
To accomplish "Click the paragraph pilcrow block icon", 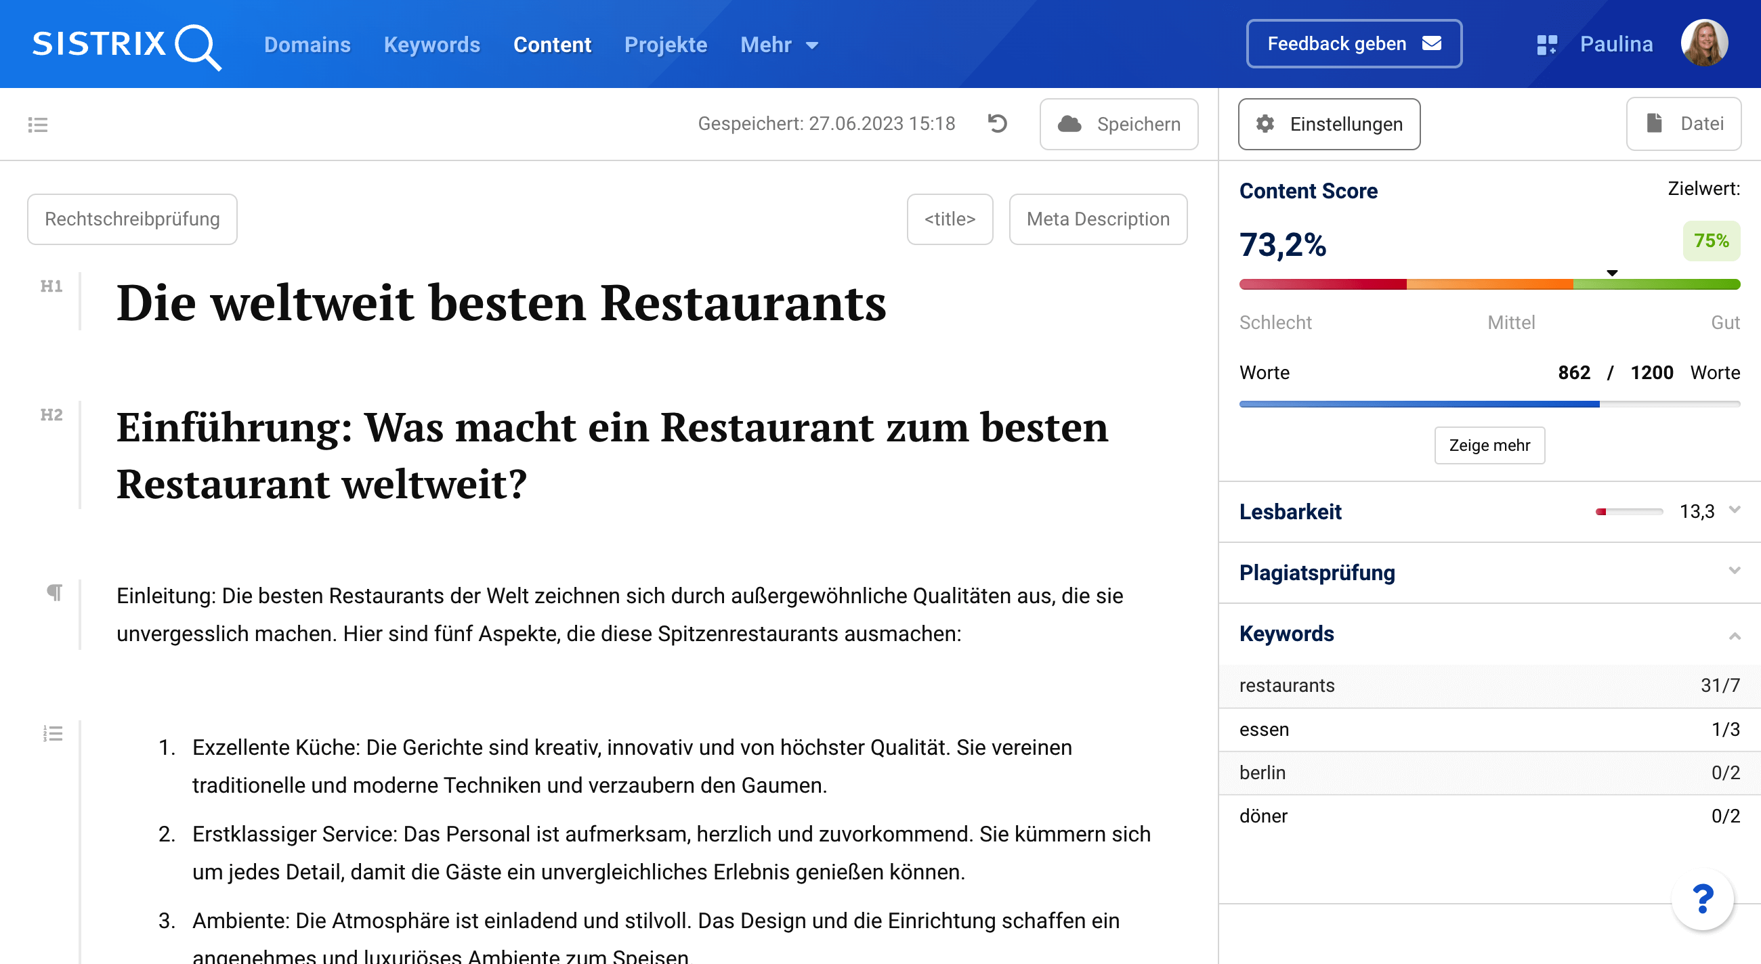I will click(54, 592).
